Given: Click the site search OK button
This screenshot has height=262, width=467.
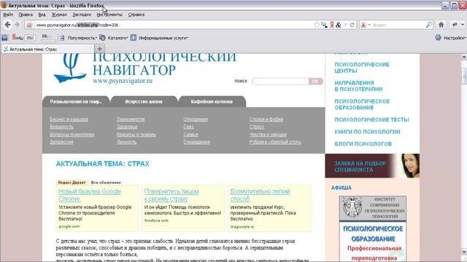Looking at the screenshot, I should click(x=315, y=81).
